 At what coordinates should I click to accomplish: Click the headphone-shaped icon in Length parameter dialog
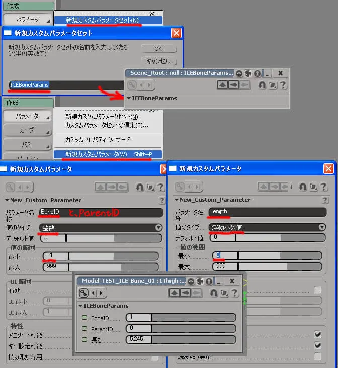(302, 187)
